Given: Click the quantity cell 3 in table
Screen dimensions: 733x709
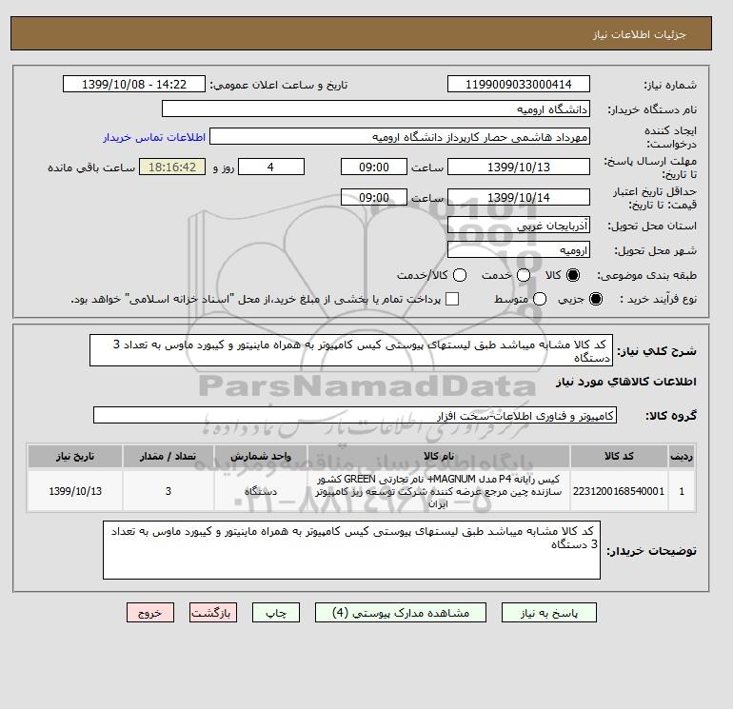Looking at the screenshot, I should point(168,491).
